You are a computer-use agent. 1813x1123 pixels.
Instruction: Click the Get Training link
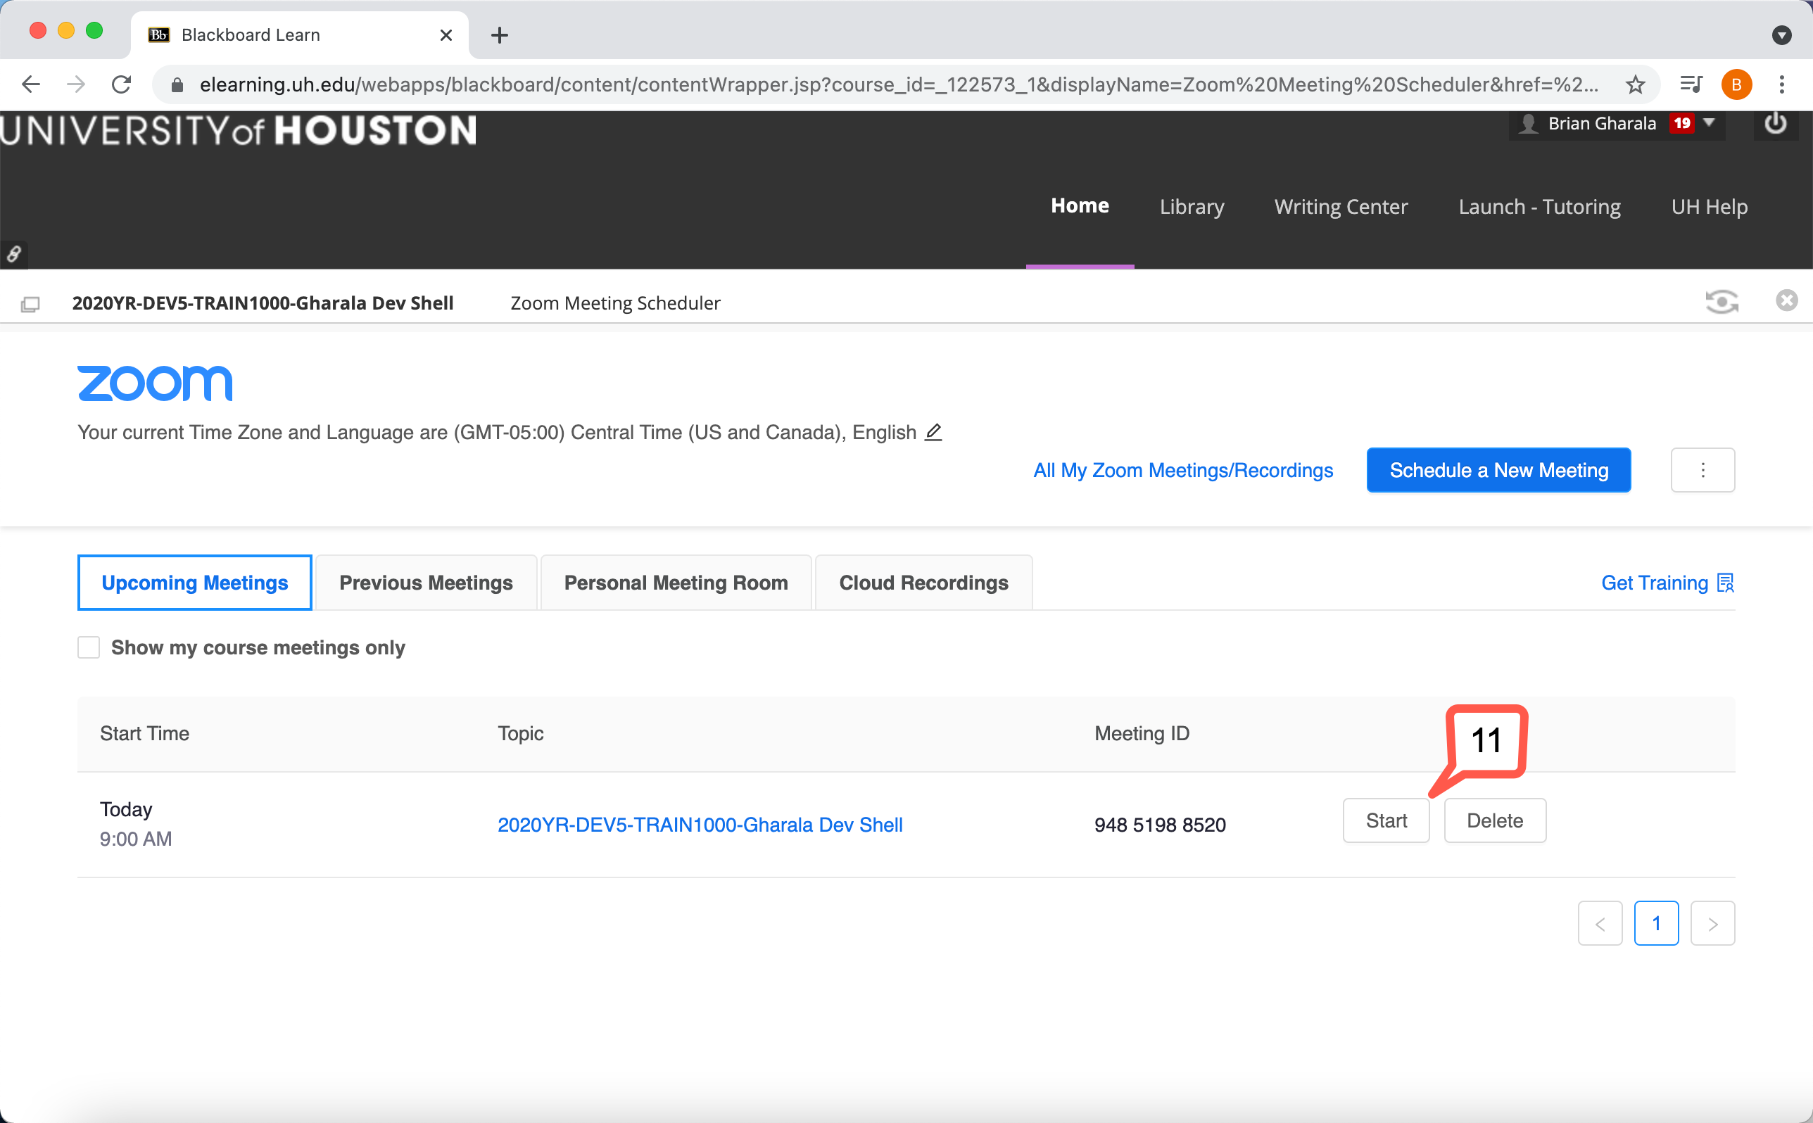coord(1667,583)
